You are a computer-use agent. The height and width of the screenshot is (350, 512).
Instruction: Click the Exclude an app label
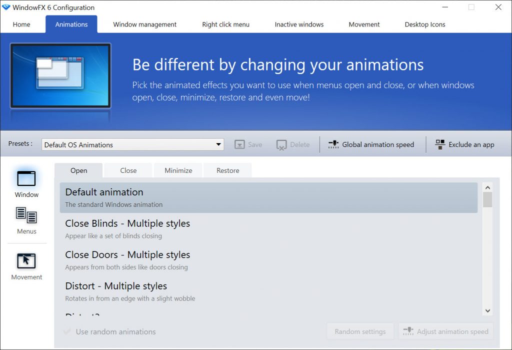point(471,145)
